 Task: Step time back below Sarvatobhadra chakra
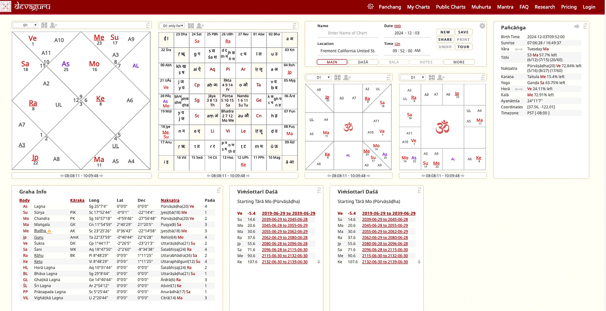click(209, 176)
